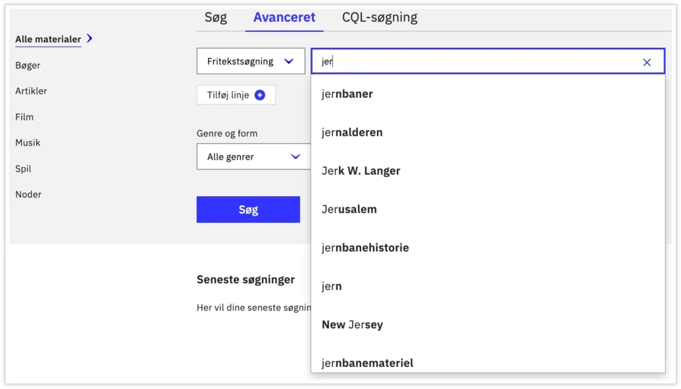Viewport: 681px width, 389px height.
Task: Click the plus icon on Tilføj linje
Action: click(x=260, y=95)
